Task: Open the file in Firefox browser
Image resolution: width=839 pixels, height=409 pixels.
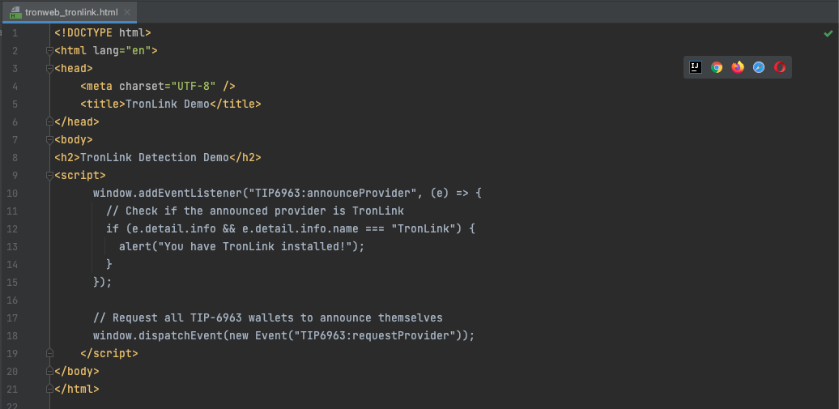Action: click(x=738, y=67)
